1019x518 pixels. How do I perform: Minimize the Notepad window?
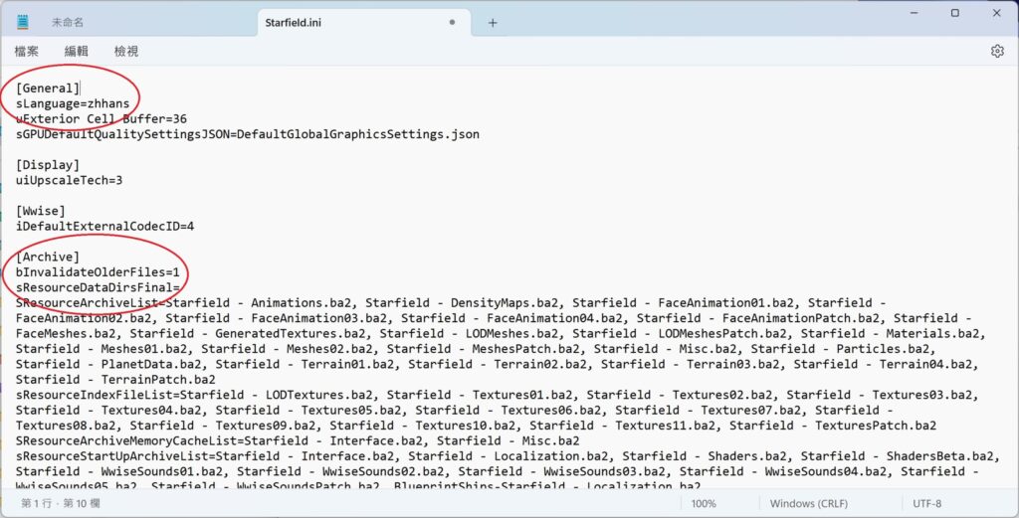tap(914, 13)
